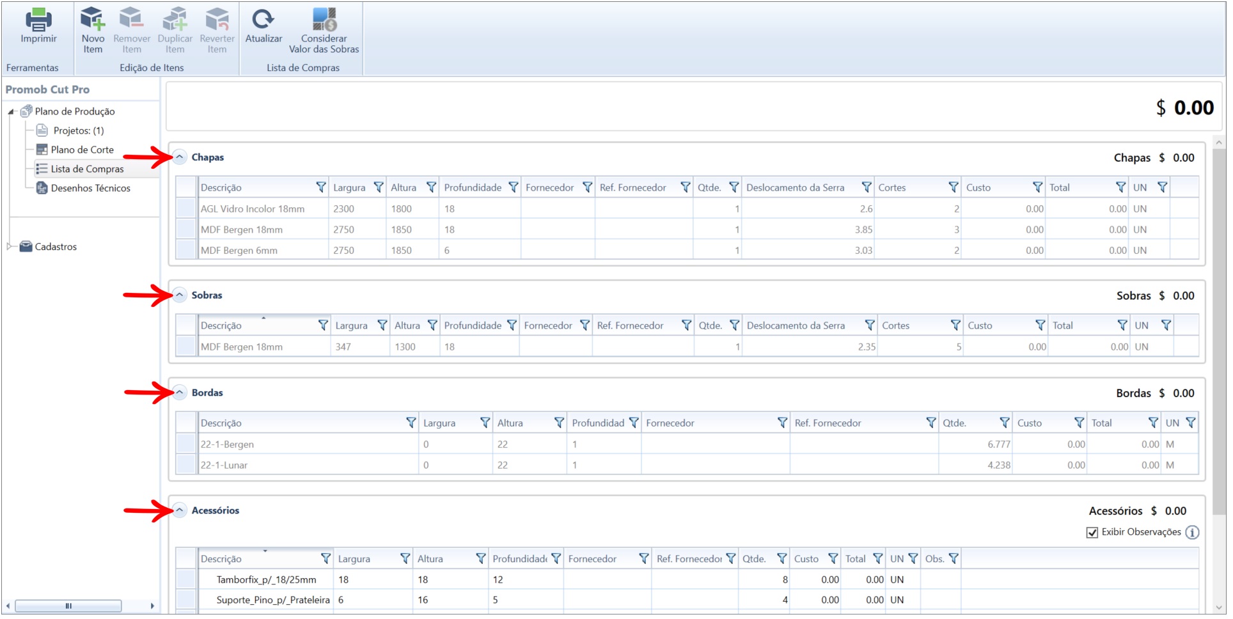Filter Bordas table by Descrição
The width and height of the screenshot is (1233, 619).
click(411, 423)
